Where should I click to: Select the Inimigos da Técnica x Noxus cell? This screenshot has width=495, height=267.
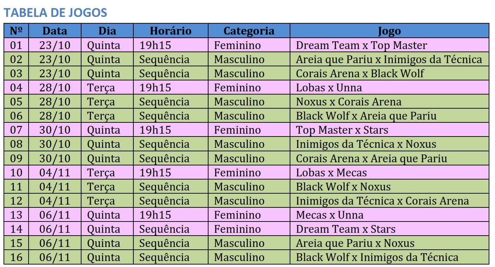point(366,144)
